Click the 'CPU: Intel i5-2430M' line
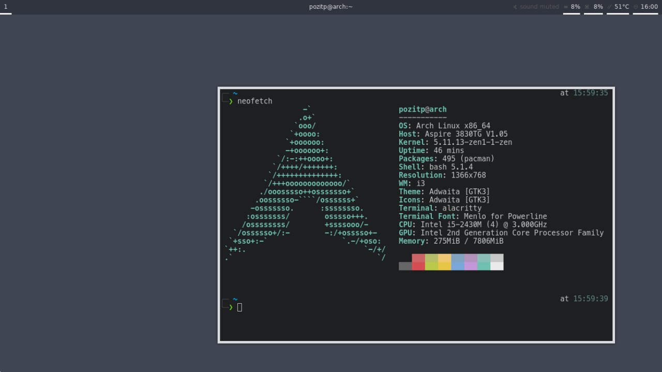The image size is (662, 372). [473, 225]
